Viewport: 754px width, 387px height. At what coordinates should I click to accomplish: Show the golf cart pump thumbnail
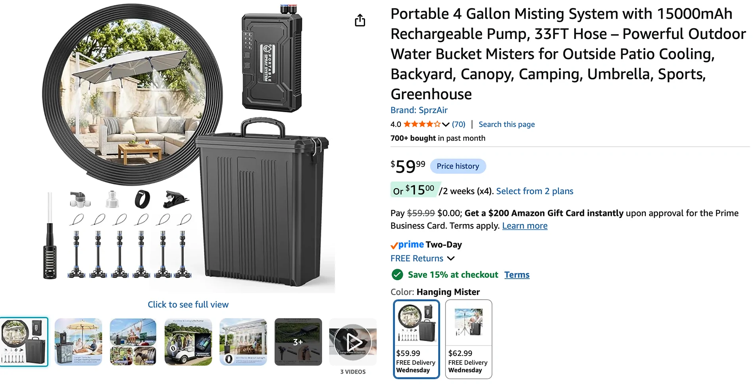click(x=188, y=342)
